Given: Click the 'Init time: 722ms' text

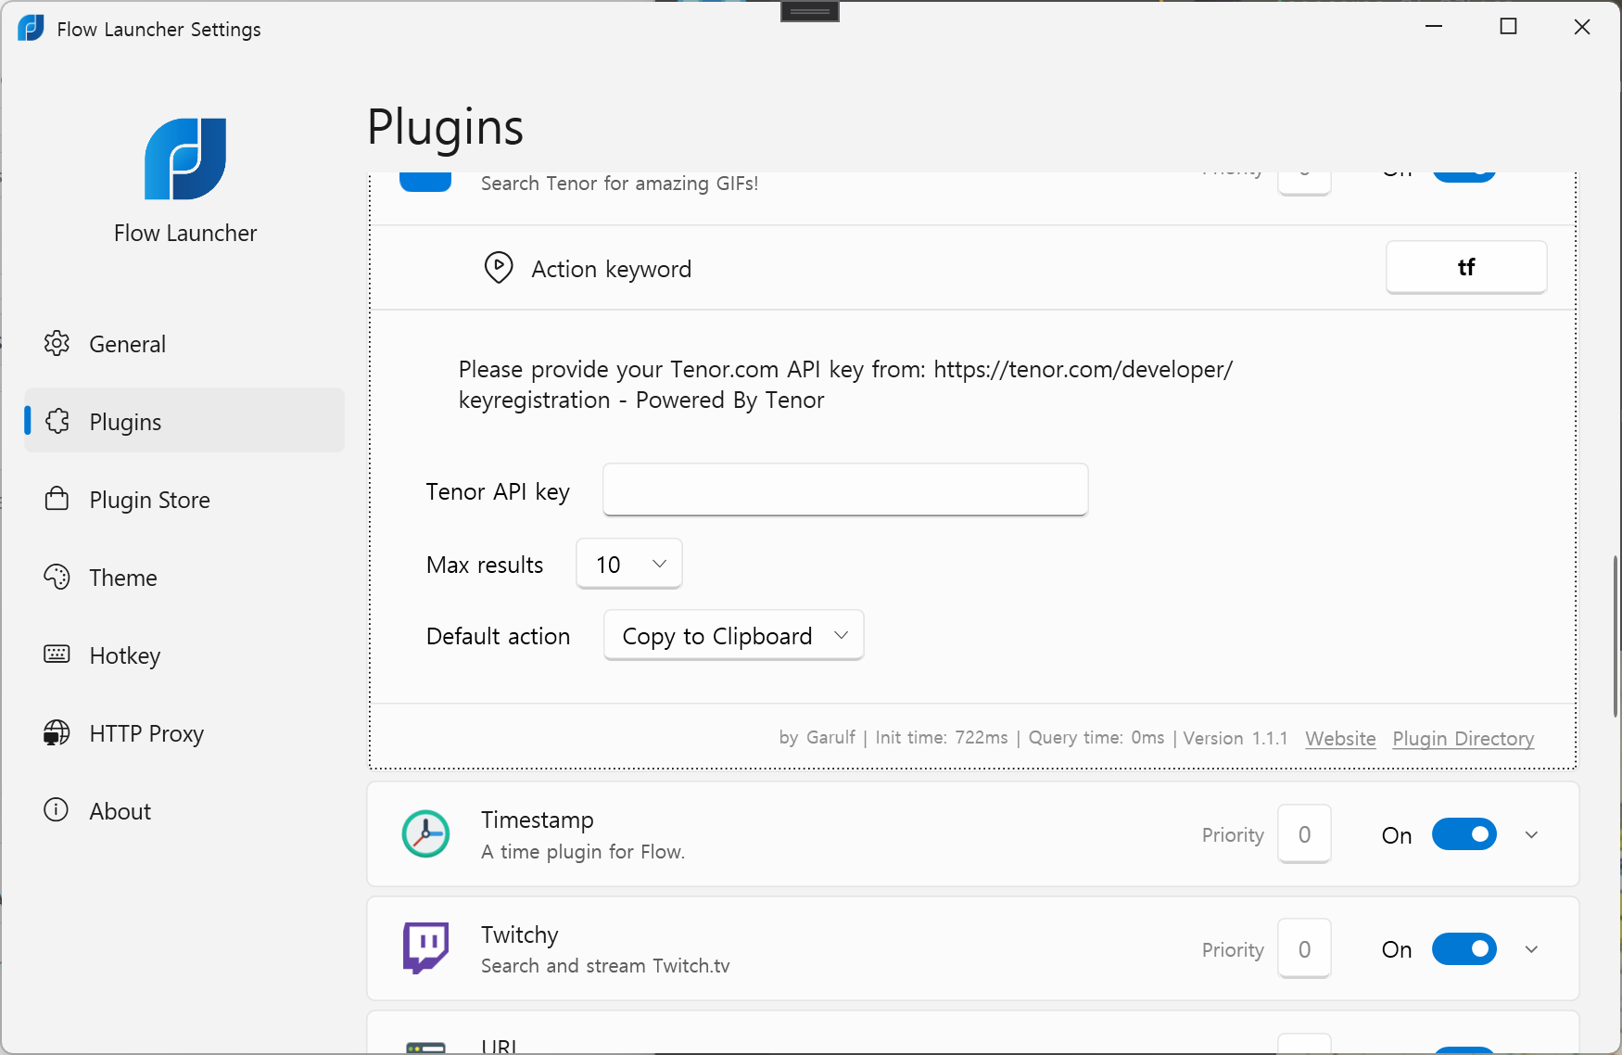Looking at the screenshot, I should tap(941, 738).
